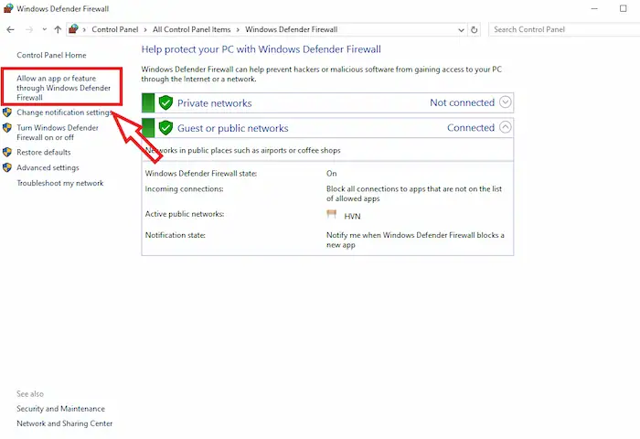The width and height of the screenshot is (640, 439).
Task: Click the Guest or public networks heading
Action: coord(232,128)
